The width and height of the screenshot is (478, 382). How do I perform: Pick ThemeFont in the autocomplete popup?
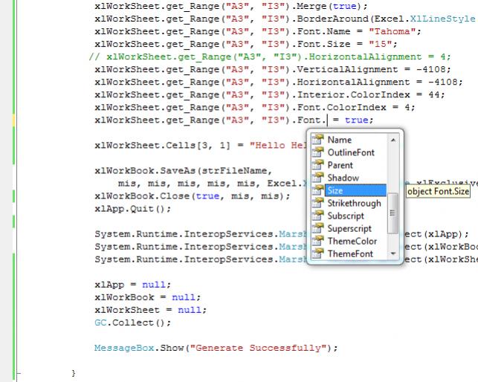[350, 253]
